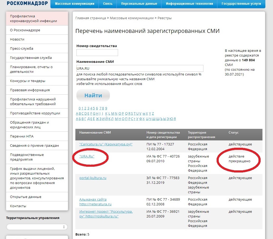This screenshot has height=239, width=273.
Task: Filter by Latin letter Z
Action: click(x=153, y=113)
